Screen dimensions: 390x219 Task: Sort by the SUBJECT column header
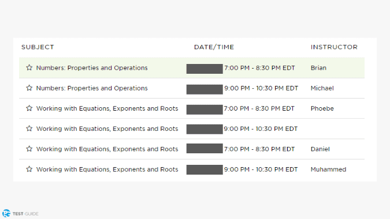click(x=38, y=47)
